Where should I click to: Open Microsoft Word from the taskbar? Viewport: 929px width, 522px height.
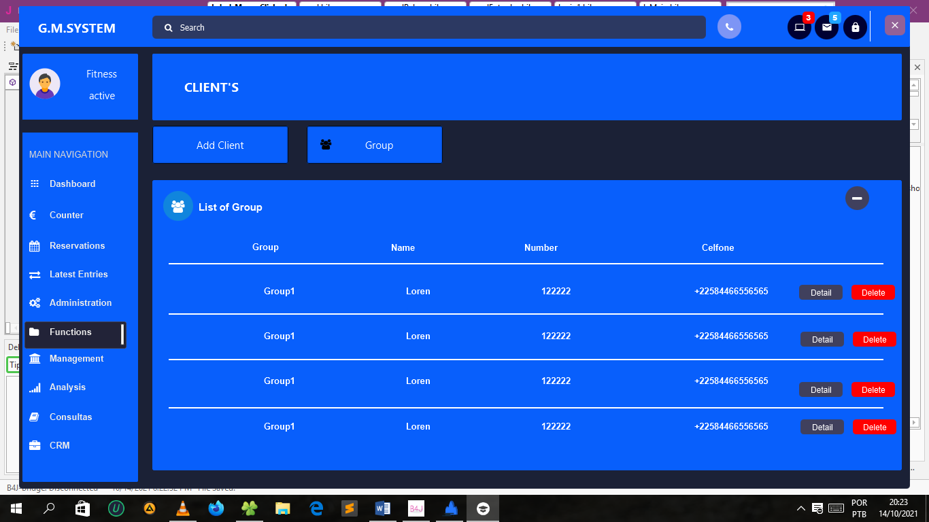(x=382, y=508)
